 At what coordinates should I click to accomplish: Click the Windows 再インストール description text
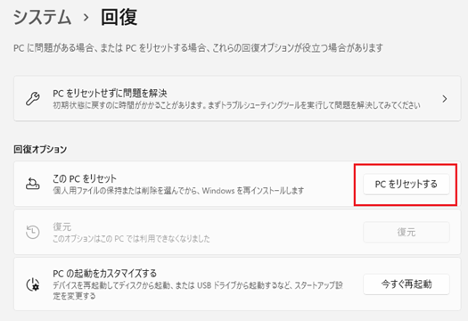point(178,191)
